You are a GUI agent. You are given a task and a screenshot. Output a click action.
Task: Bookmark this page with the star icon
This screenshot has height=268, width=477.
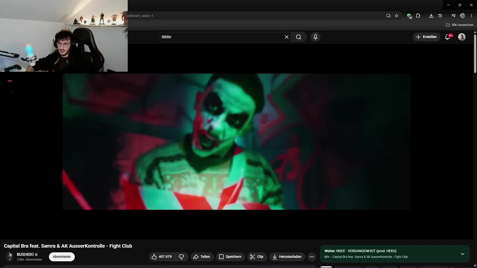coord(397,16)
